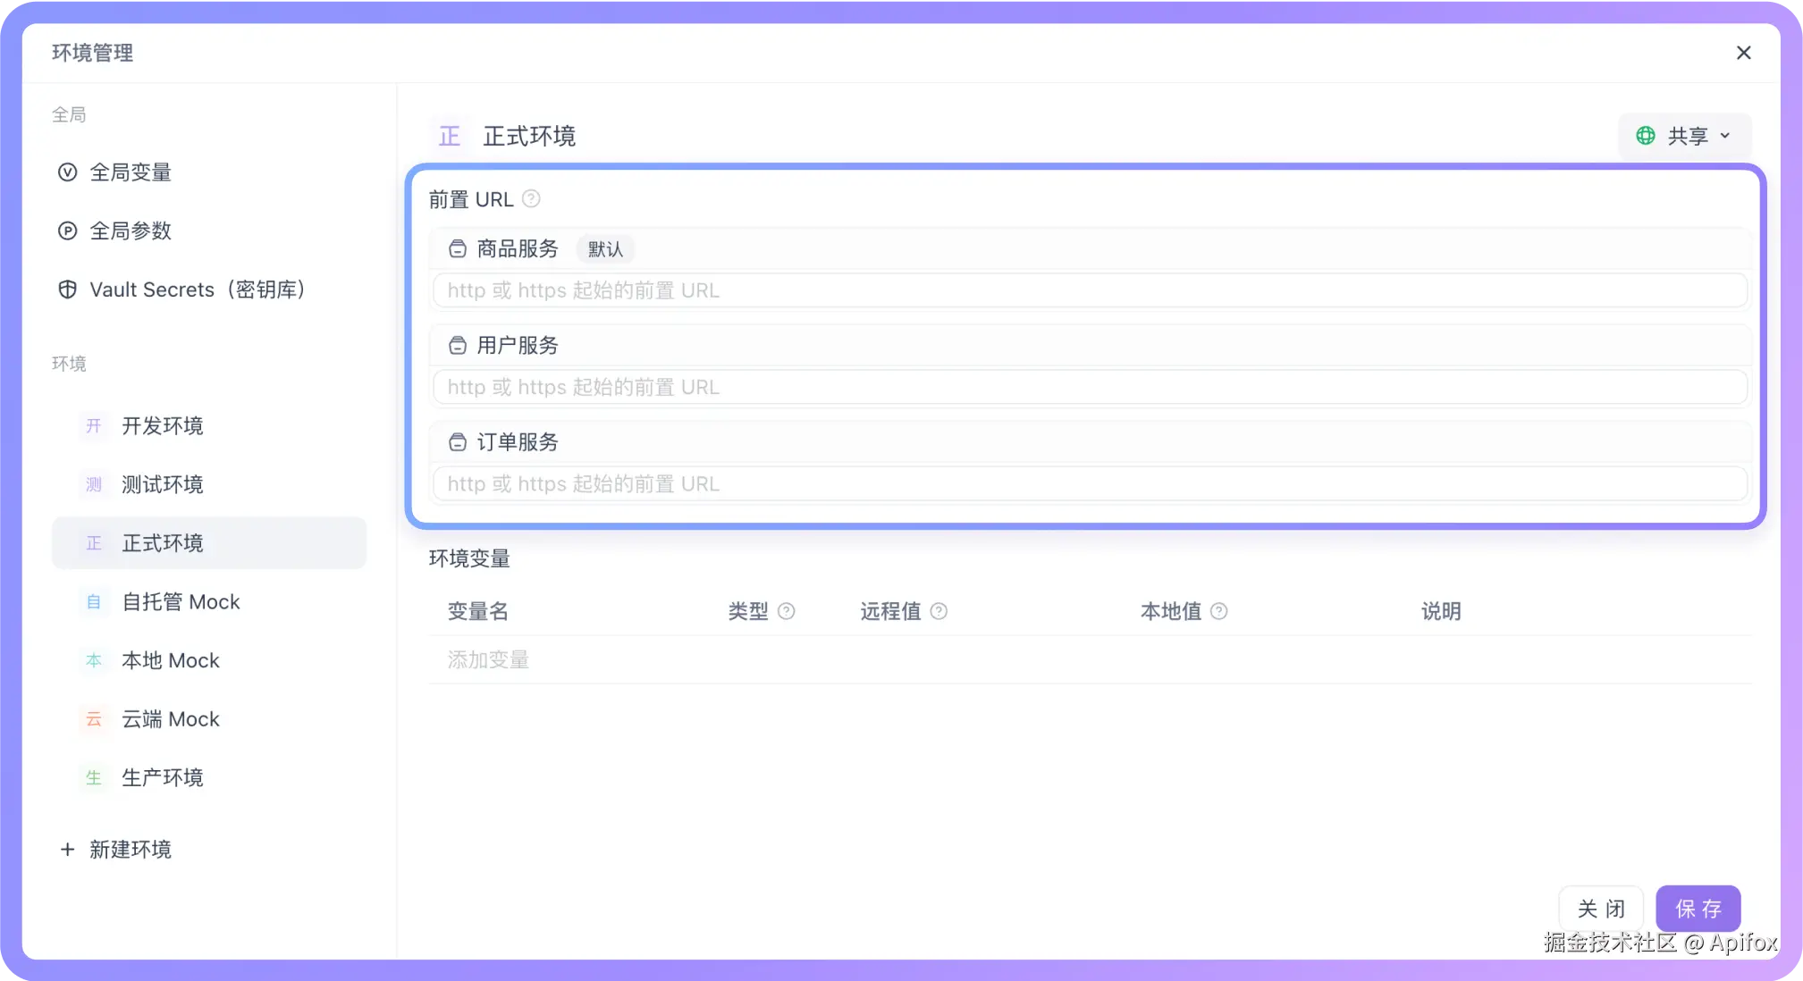Click the help icon next to 远程值
The image size is (1803, 981).
pos(939,611)
